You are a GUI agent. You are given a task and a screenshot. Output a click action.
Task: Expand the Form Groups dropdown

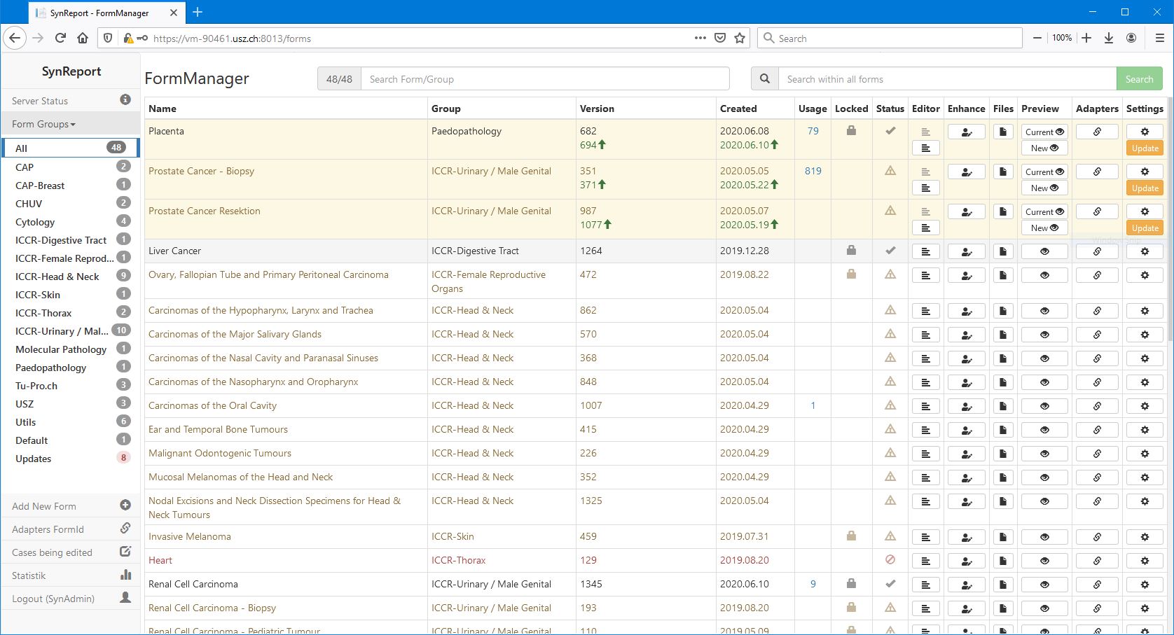tap(43, 124)
